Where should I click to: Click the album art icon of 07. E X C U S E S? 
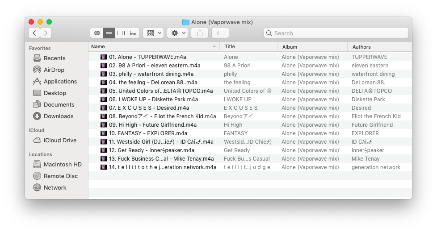(104, 108)
